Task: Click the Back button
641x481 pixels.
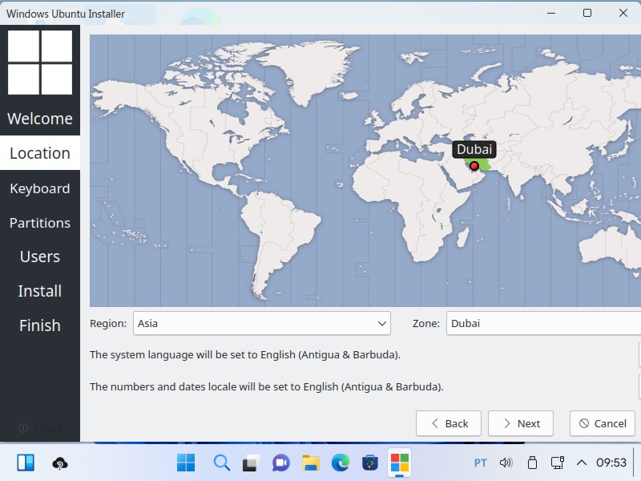Action: coord(449,423)
